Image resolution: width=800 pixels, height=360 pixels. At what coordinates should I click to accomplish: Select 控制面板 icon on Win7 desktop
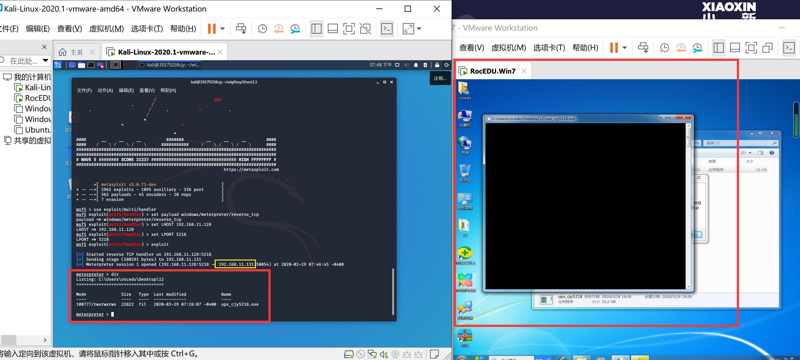coord(465,201)
